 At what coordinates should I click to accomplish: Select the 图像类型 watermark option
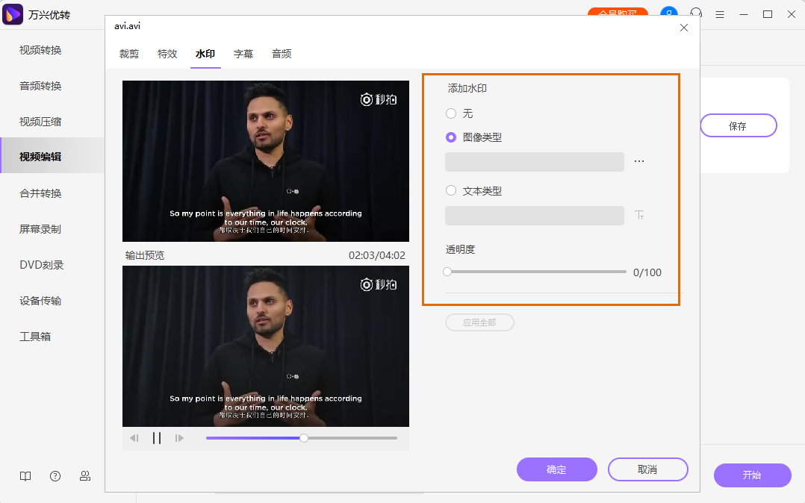[x=451, y=137]
